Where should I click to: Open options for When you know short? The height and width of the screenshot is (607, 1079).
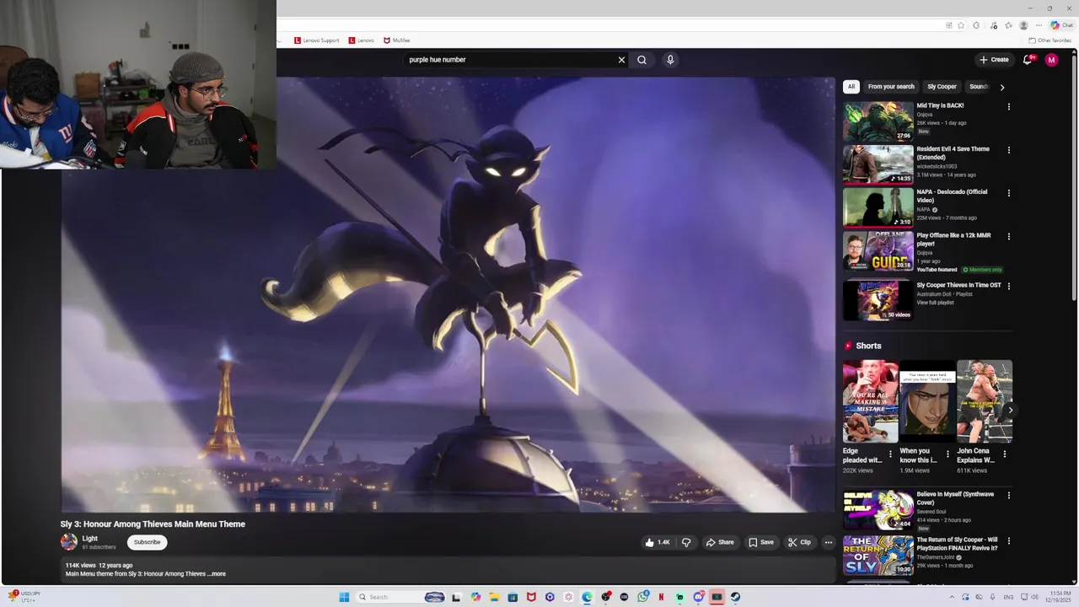pos(947,454)
